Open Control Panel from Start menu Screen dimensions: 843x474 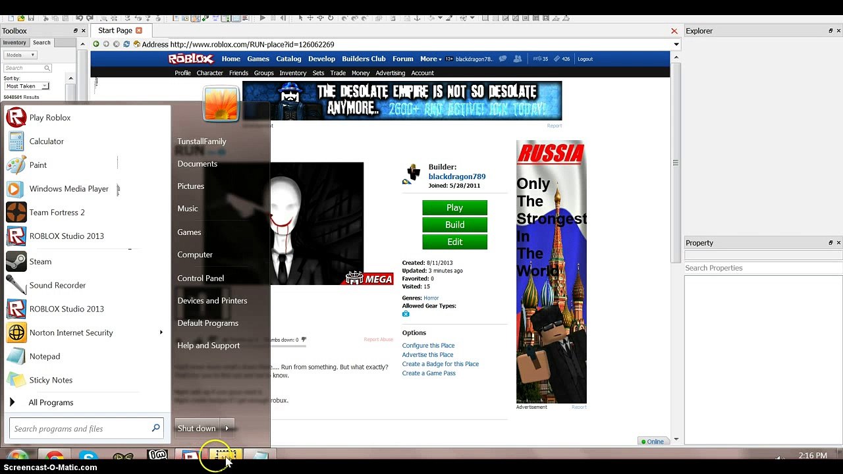[x=200, y=278]
